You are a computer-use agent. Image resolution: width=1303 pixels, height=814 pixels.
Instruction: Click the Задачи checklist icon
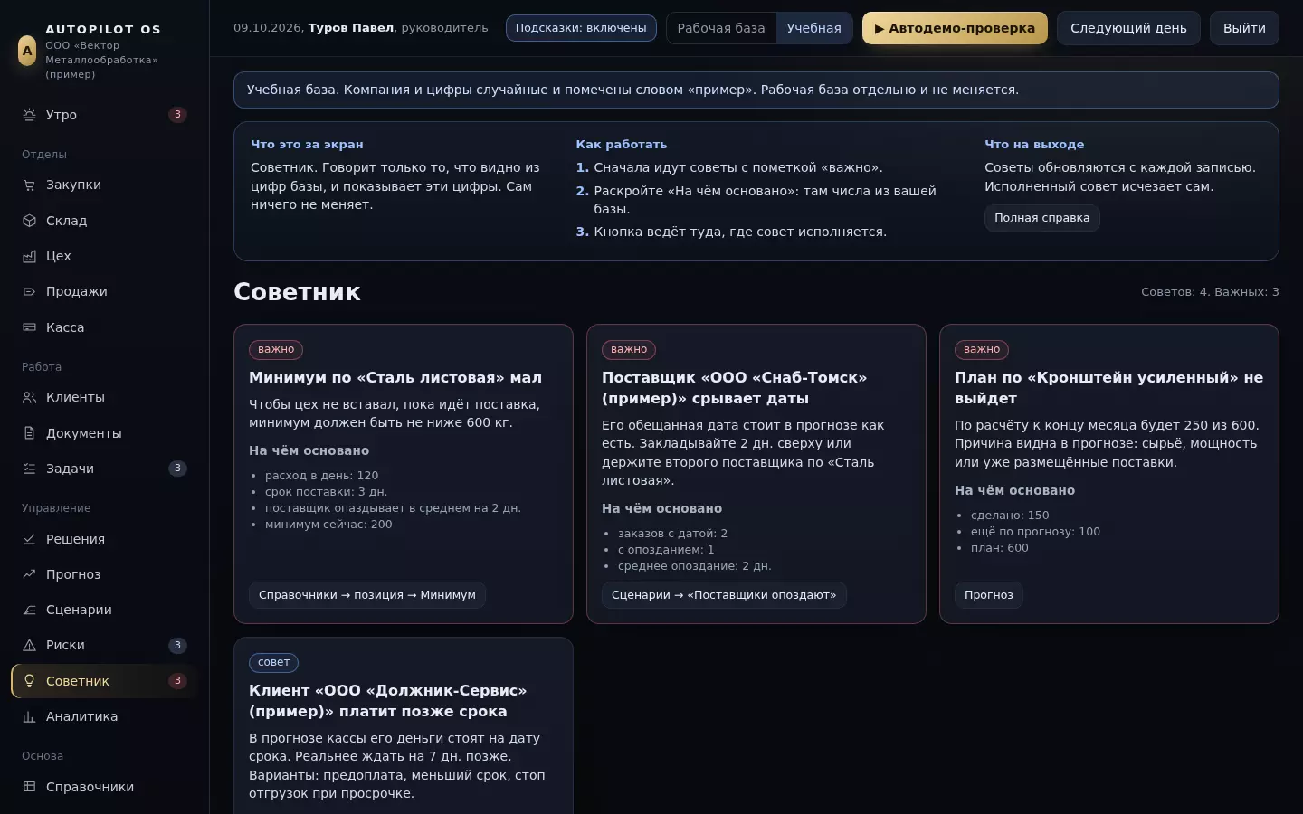(29, 469)
